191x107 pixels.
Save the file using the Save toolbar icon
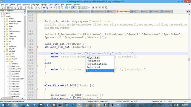[x=8, y=8]
